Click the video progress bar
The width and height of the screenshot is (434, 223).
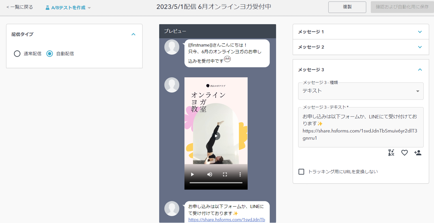coord(216,183)
